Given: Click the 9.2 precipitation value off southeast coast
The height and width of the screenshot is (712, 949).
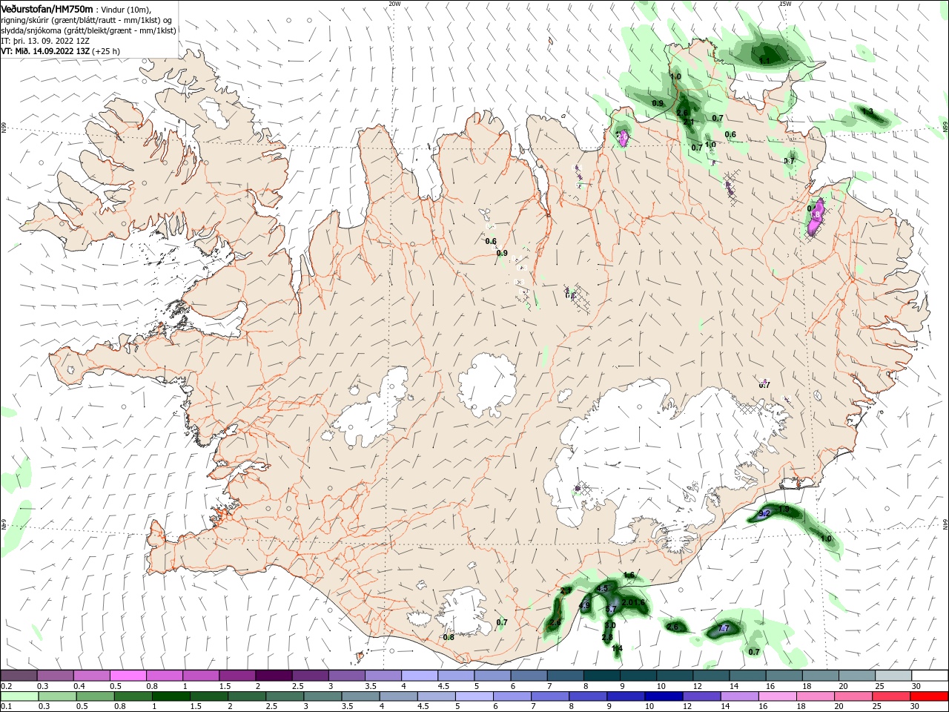Looking at the screenshot, I should (x=765, y=513).
